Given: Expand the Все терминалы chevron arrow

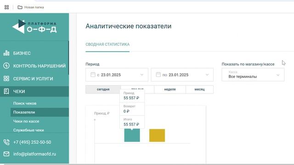Looking at the screenshot, I should 278,75.
